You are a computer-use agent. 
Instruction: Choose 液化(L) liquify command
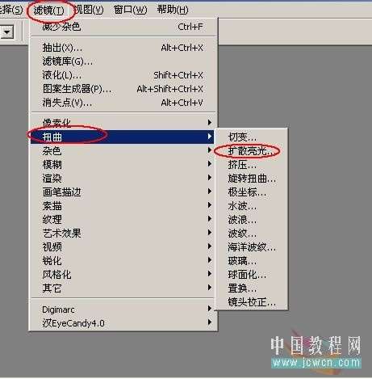click(x=123, y=75)
